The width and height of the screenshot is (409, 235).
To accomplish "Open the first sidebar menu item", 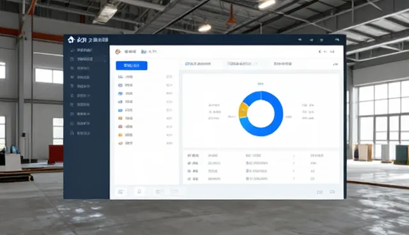I will click(x=81, y=50).
